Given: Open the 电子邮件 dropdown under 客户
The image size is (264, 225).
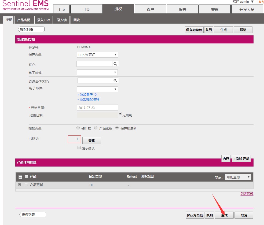Looking at the screenshot, I should 97,72.
